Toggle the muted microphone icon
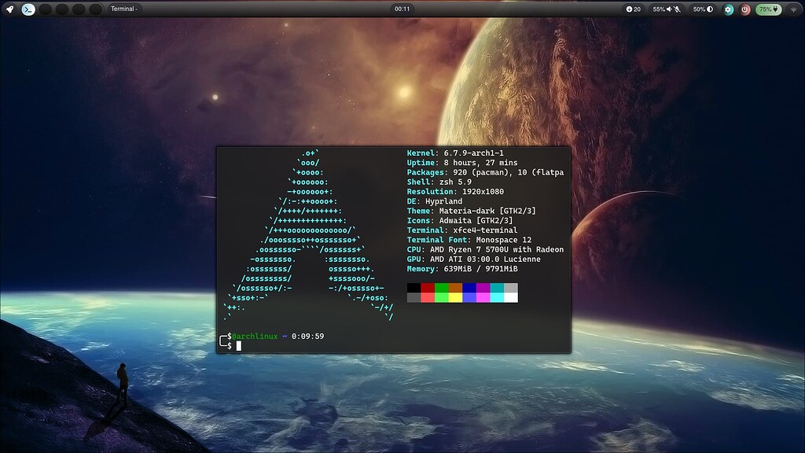 tap(677, 9)
